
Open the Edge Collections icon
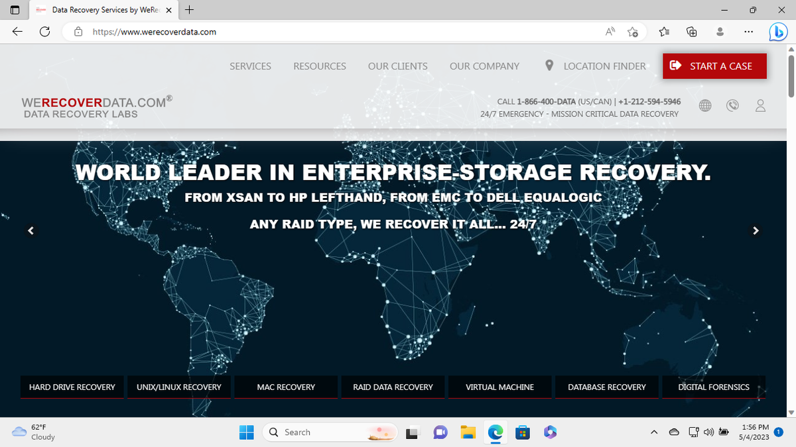691,31
